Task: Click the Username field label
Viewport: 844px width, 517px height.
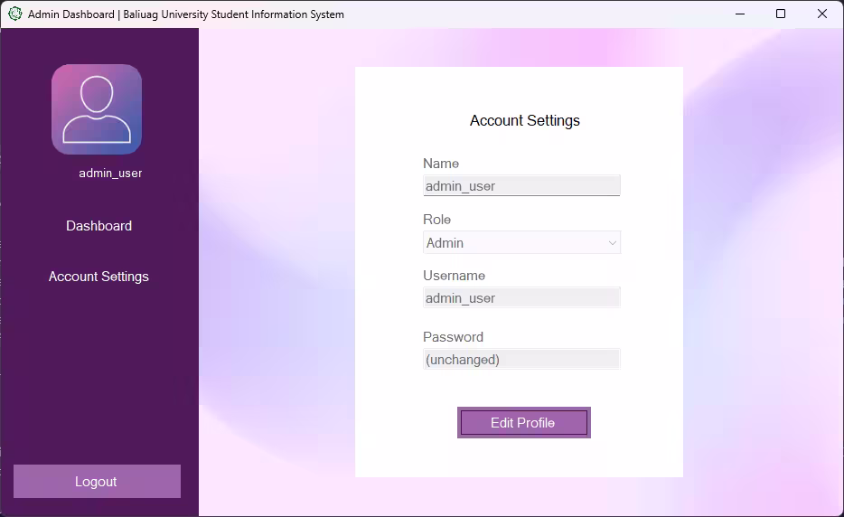Action: (454, 275)
